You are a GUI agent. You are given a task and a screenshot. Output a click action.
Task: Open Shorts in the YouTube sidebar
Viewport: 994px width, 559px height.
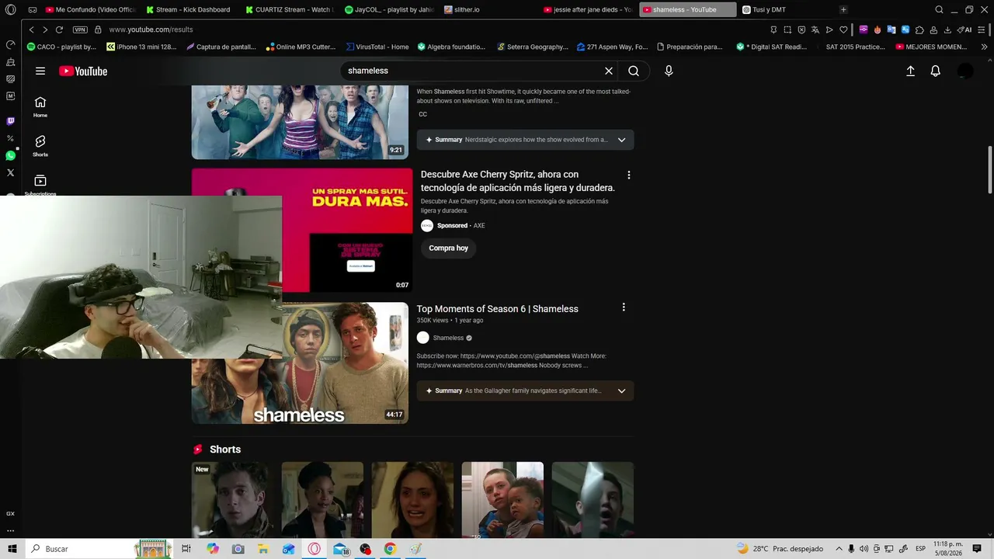pos(40,146)
